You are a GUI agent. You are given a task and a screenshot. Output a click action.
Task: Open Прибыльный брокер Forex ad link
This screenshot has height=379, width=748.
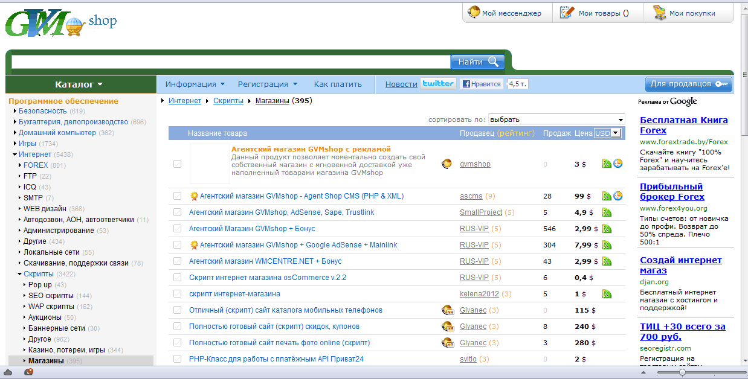[x=672, y=191]
